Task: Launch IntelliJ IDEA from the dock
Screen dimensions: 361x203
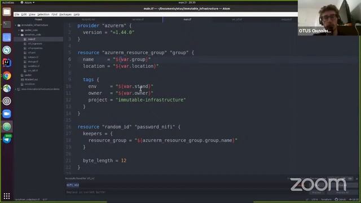Action: pos(7,63)
